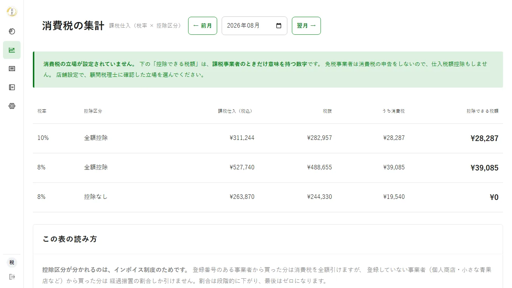The height and width of the screenshot is (288, 512).
Task: Click the ¥311,244 amount cell
Action: point(242,138)
